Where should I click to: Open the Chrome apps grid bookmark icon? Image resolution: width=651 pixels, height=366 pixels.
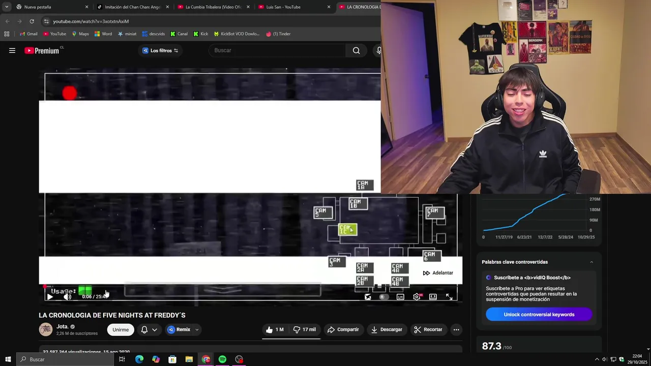click(7, 34)
